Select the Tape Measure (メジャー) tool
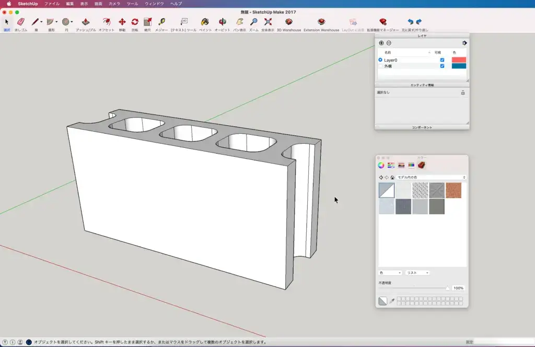Screen dimensions: 535x347 161,22
